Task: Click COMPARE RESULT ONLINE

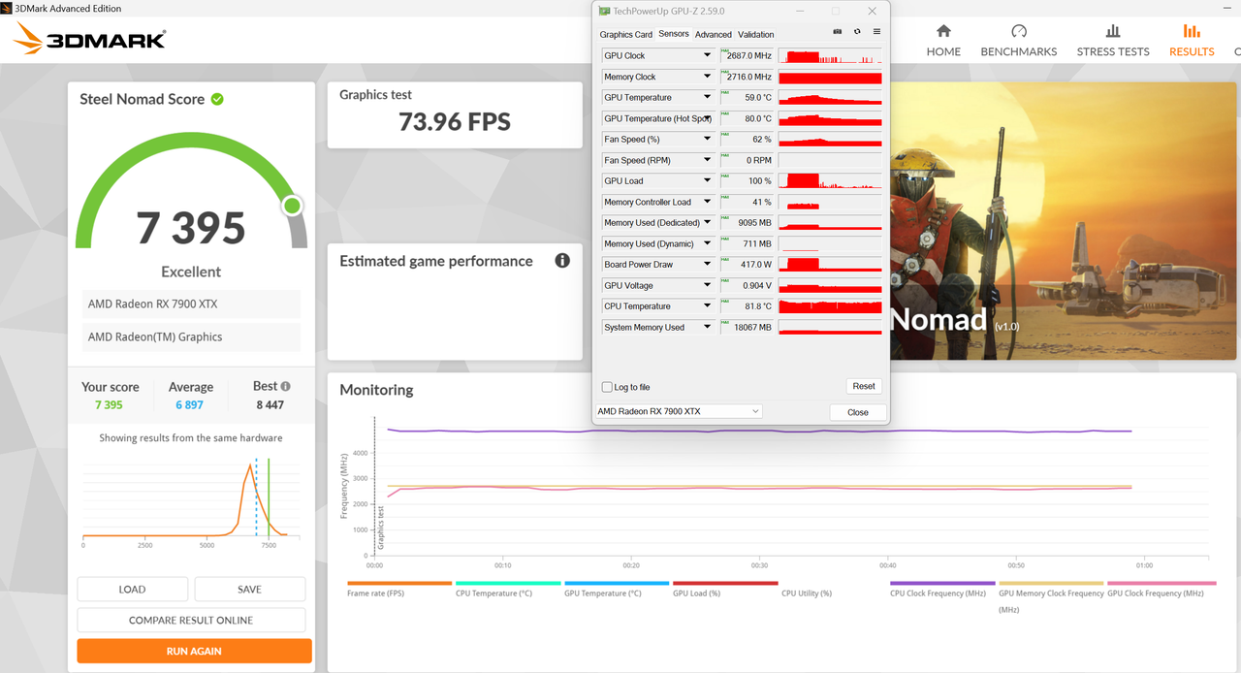Action: pyautogui.click(x=191, y=620)
